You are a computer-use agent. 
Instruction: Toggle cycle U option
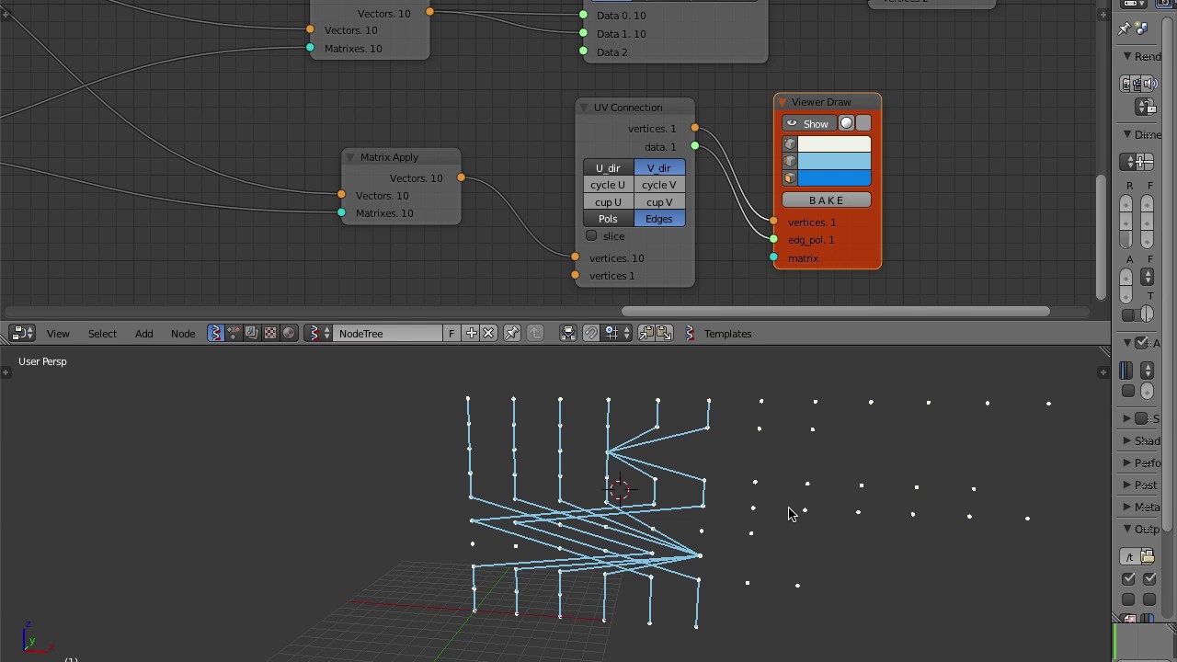608,185
